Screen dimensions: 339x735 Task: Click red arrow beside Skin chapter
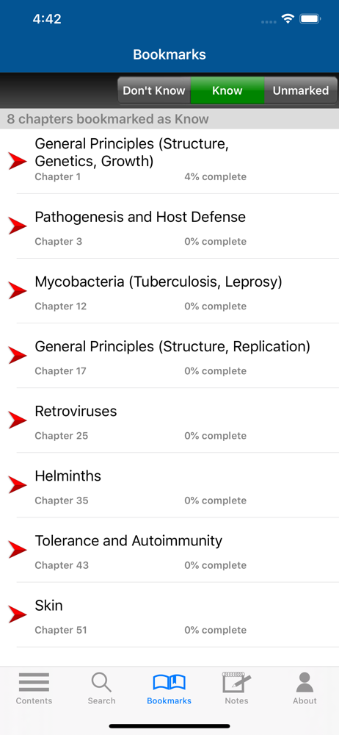(x=18, y=614)
